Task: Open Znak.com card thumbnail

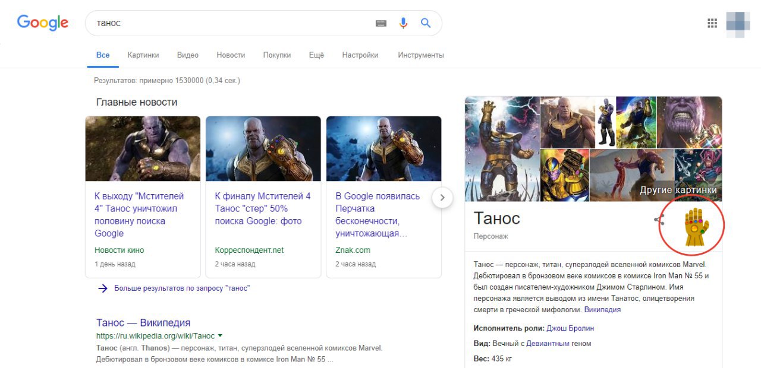Action: 384,148
